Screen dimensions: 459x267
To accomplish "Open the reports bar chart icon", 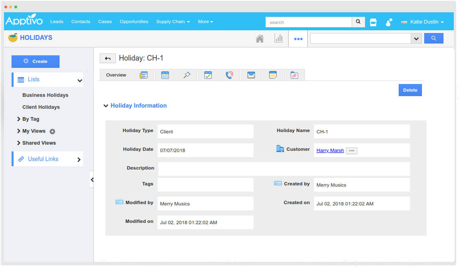I will [x=279, y=39].
